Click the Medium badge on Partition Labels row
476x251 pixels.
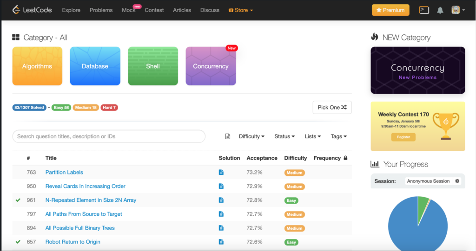click(x=294, y=173)
